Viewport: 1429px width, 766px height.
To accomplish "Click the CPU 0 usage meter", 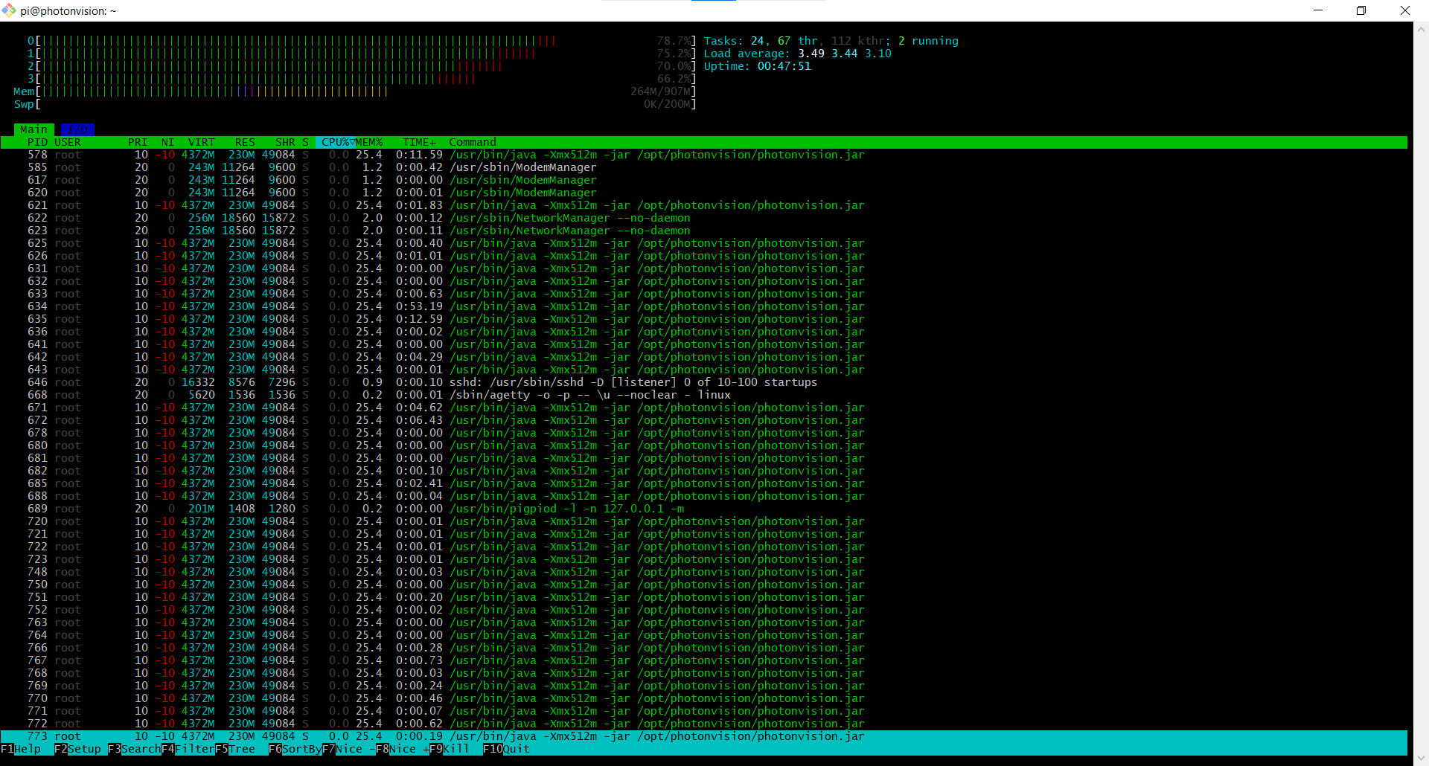I will 362,41.
